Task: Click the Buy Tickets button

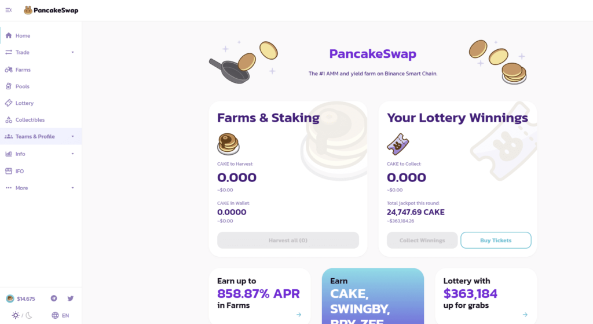Action: pos(496,241)
